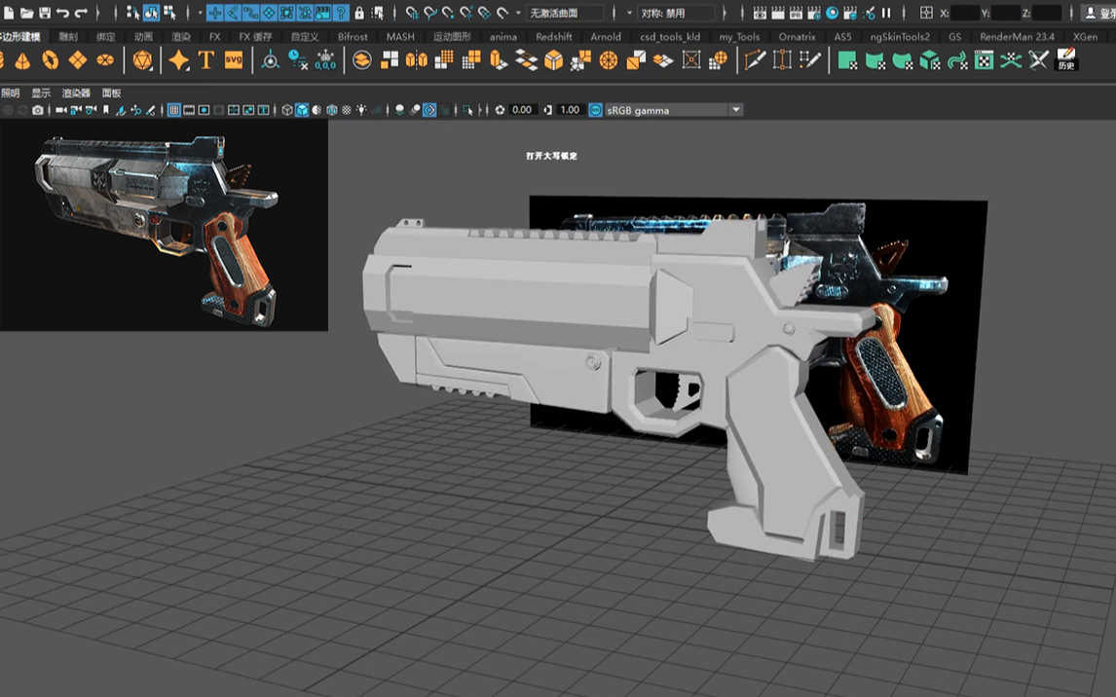Viewport: 1116px width, 697px height.
Task: Open the 显示 viewport menu
Action: [39, 92]
